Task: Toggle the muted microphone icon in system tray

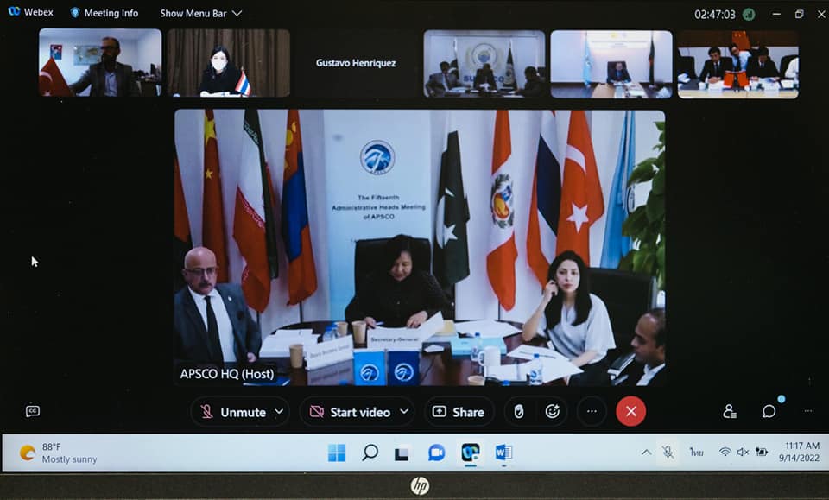Action: pos(668,452)
